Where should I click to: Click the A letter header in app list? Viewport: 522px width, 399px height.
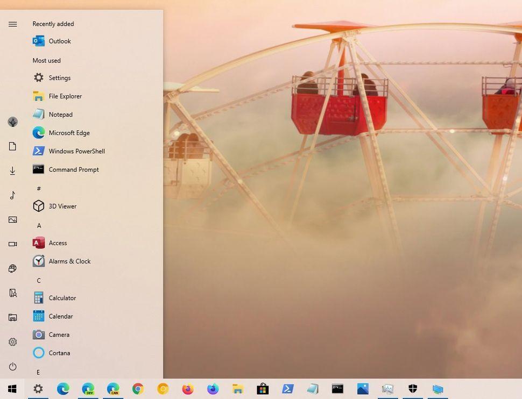39,226
